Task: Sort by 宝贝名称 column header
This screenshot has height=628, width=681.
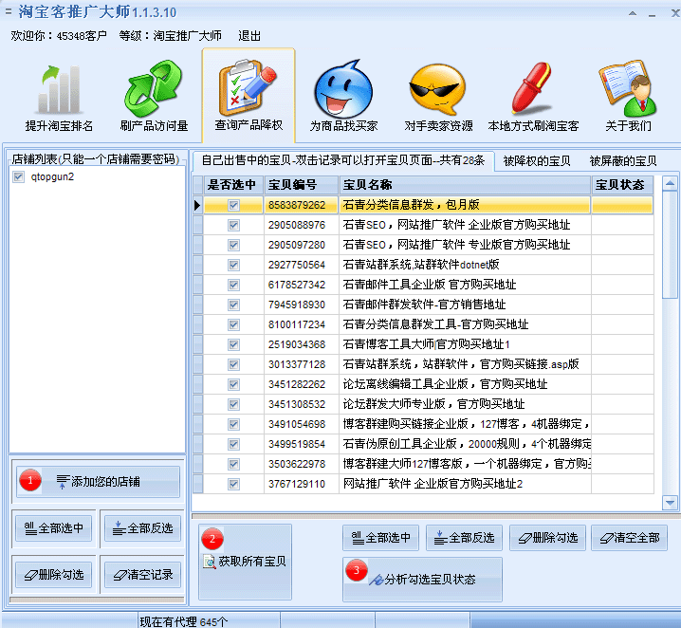Action: (x=465, y=185)
